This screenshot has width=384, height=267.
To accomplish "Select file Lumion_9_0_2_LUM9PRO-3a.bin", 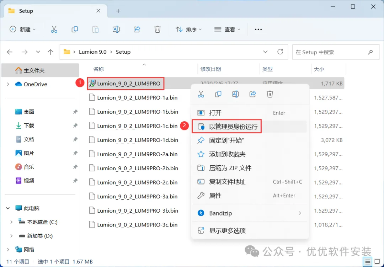I will pyautogui.click(x=137, y=197).
